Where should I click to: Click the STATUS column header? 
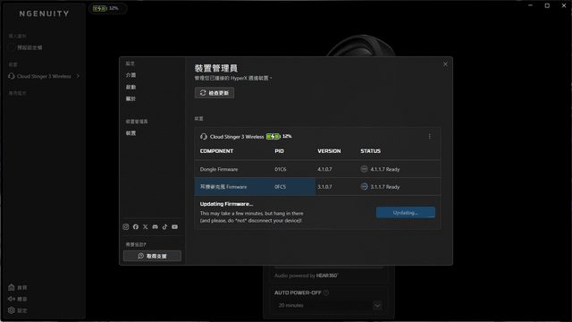(x=370, y=151)
